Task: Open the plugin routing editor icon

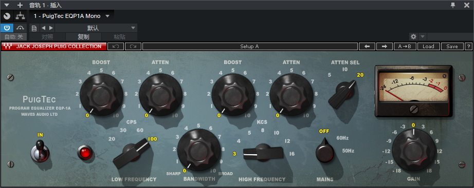Action: (20, 16)
